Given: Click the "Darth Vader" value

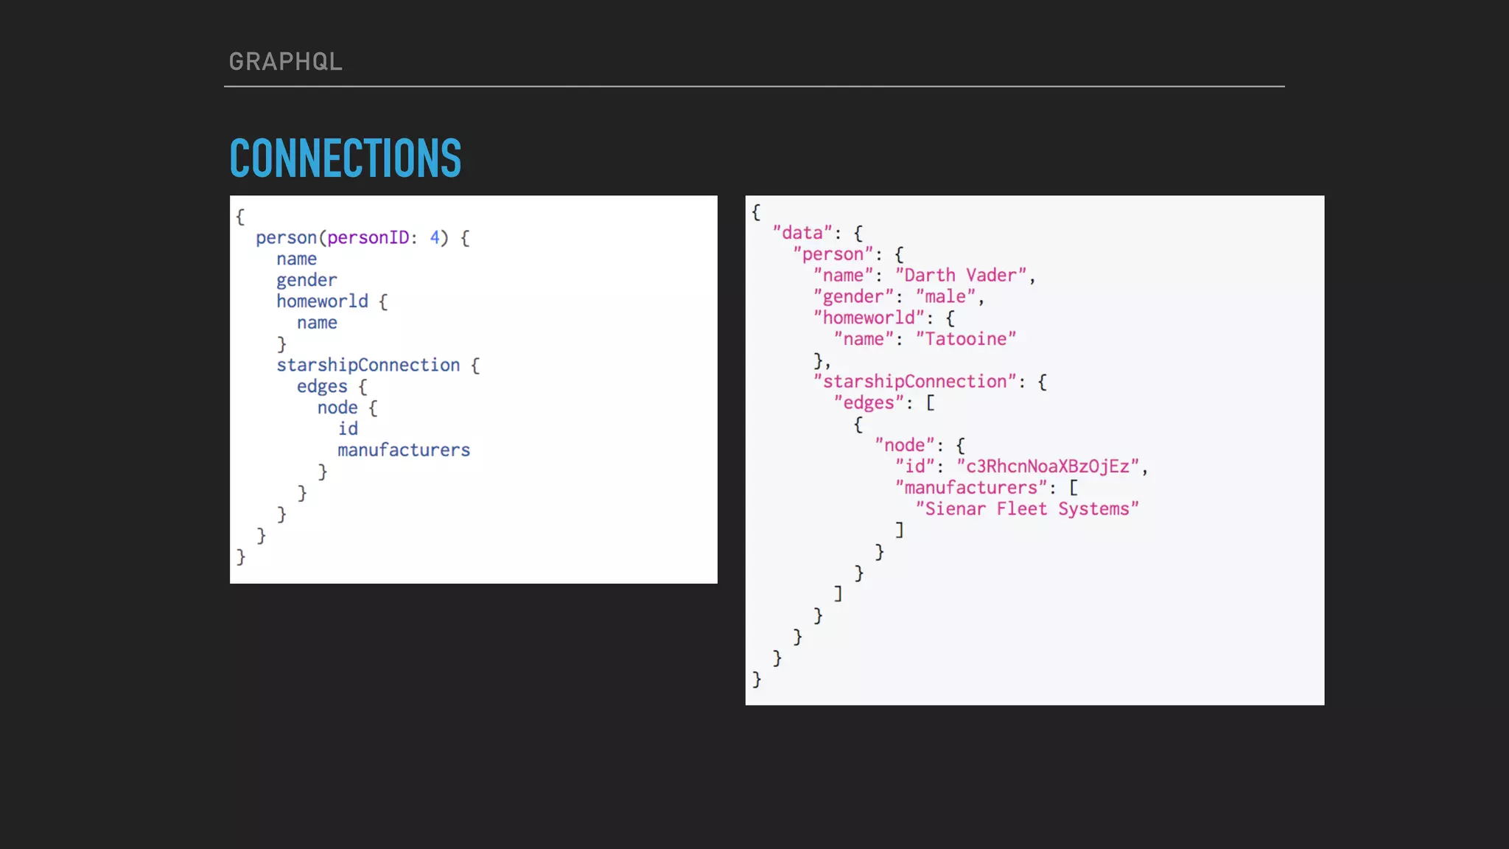Looking at the screenshot, I should pos(961,276).
